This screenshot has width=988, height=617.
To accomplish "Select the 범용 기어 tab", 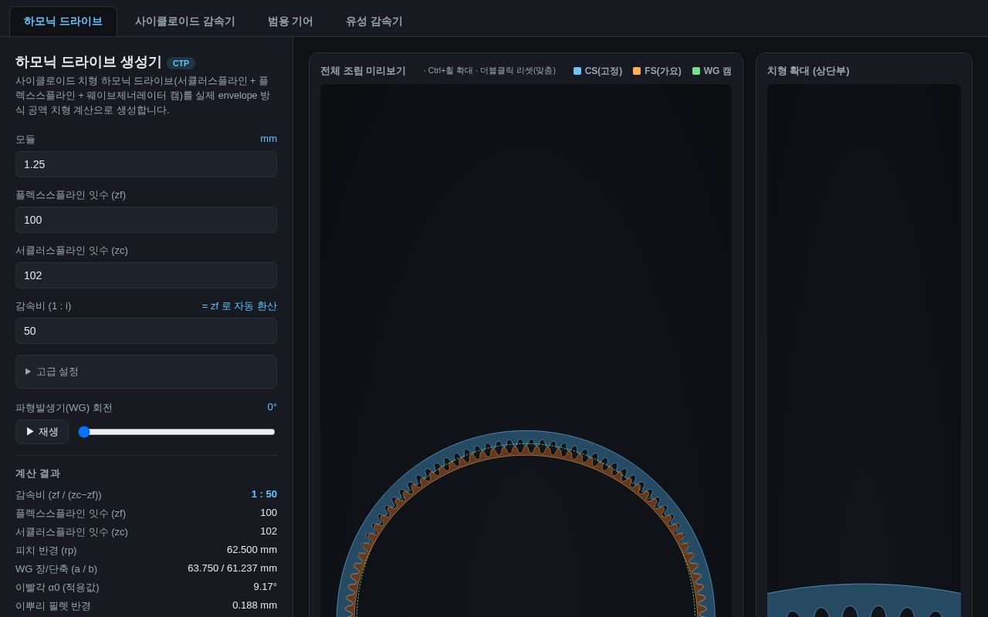I will click(x=290, y=22).
